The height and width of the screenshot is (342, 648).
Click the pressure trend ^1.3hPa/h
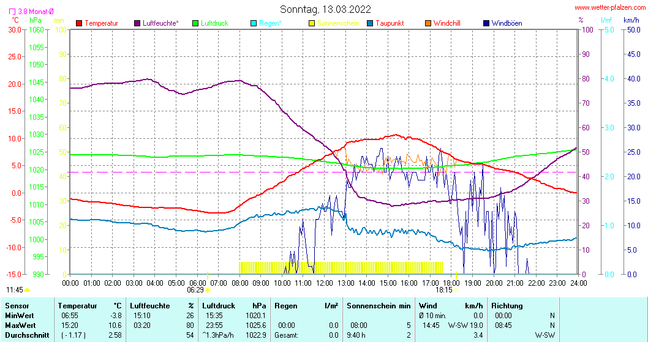click(x=218, y=335)
